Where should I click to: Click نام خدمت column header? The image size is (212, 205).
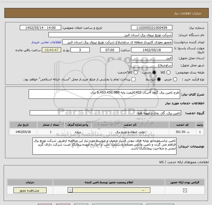coord(130,125)
